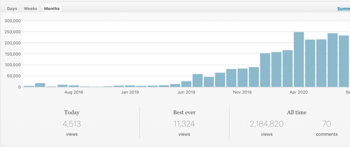Click the 50,000 y-axis value
The height and width of the screenshot is (147, 350).
point(14,76)
